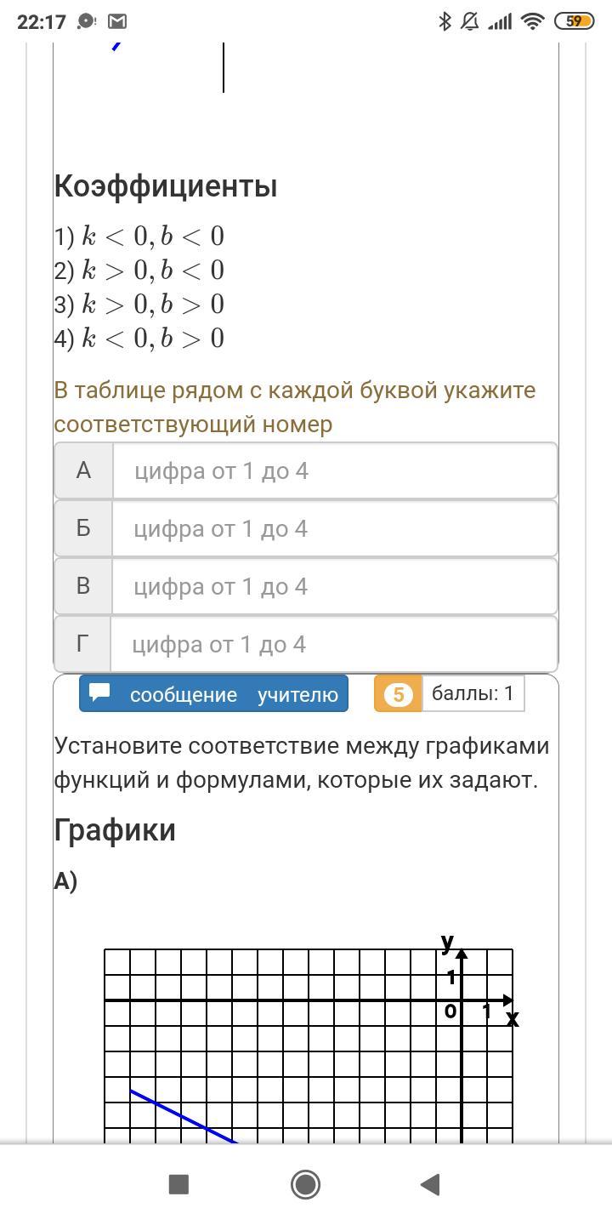Click the input field for letter А

click(334, 470)
